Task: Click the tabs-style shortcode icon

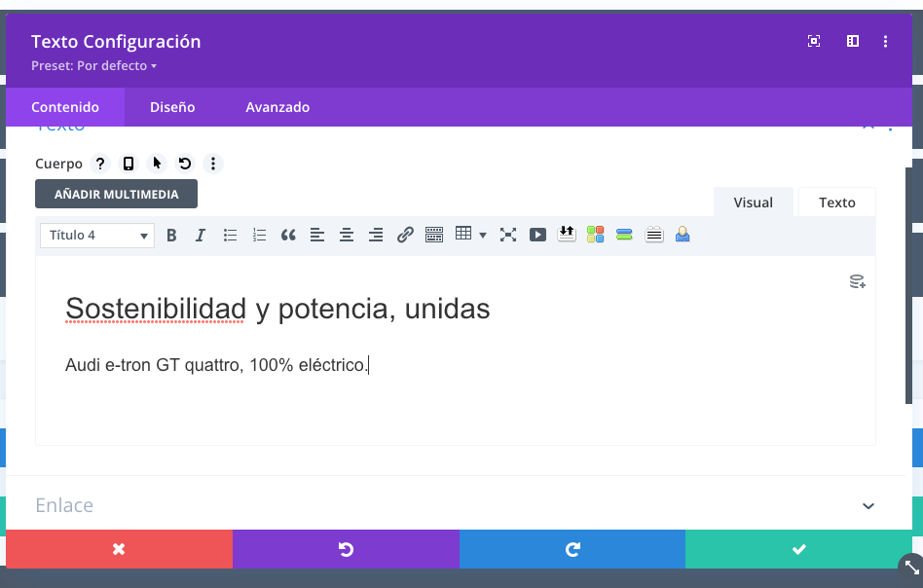Action: tap(654, 235)
